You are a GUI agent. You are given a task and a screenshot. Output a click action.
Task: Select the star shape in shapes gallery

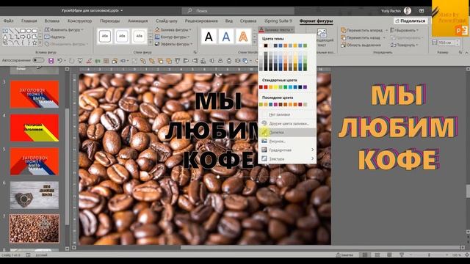tap(35, 43)
